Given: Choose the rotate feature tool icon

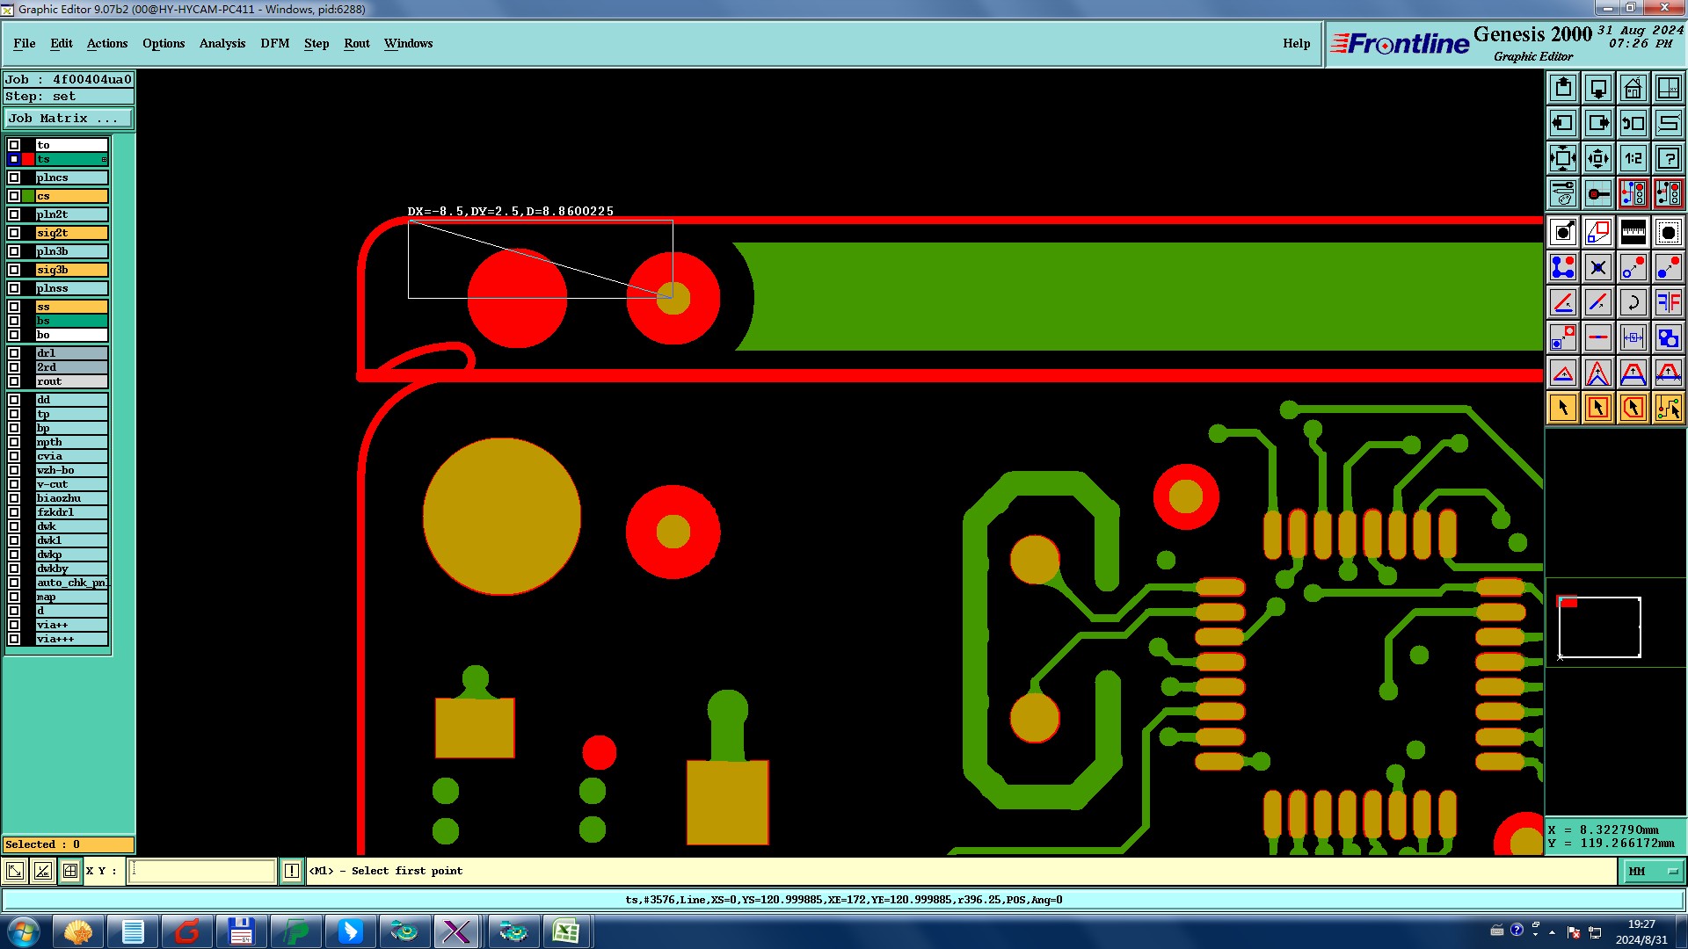Looking at the screenshot, I should coord(1633,302).
